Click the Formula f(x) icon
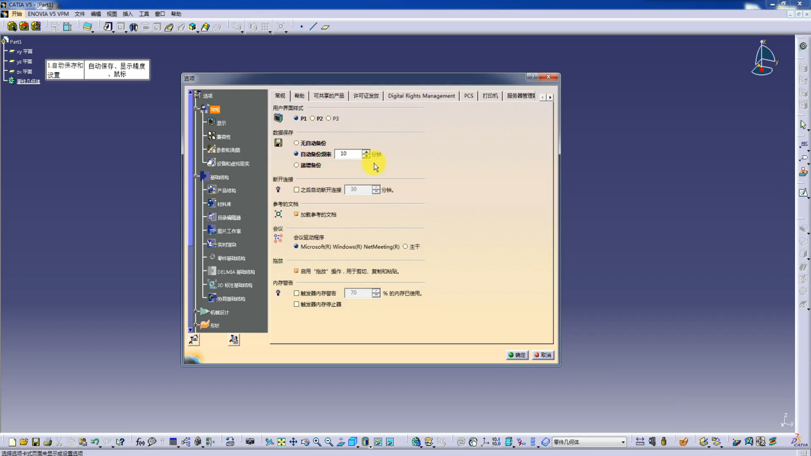This screenshot has width=811, height=456. point(140,442)
